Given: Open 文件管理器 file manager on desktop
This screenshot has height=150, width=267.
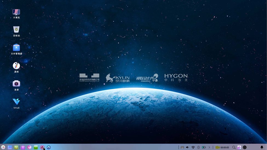Looking at the screenshot, I should 16,48.
